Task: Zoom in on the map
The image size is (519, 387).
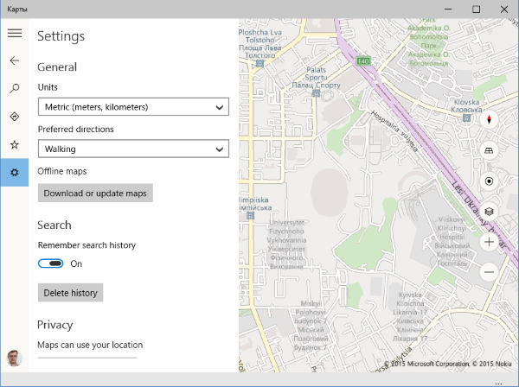Action: click(x=489, y=242)
